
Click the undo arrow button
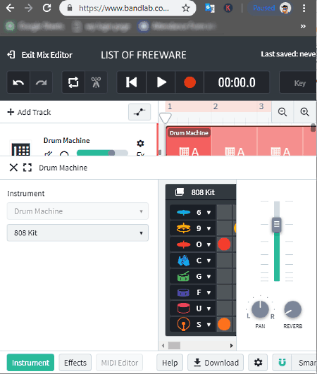tap(18, 82)
